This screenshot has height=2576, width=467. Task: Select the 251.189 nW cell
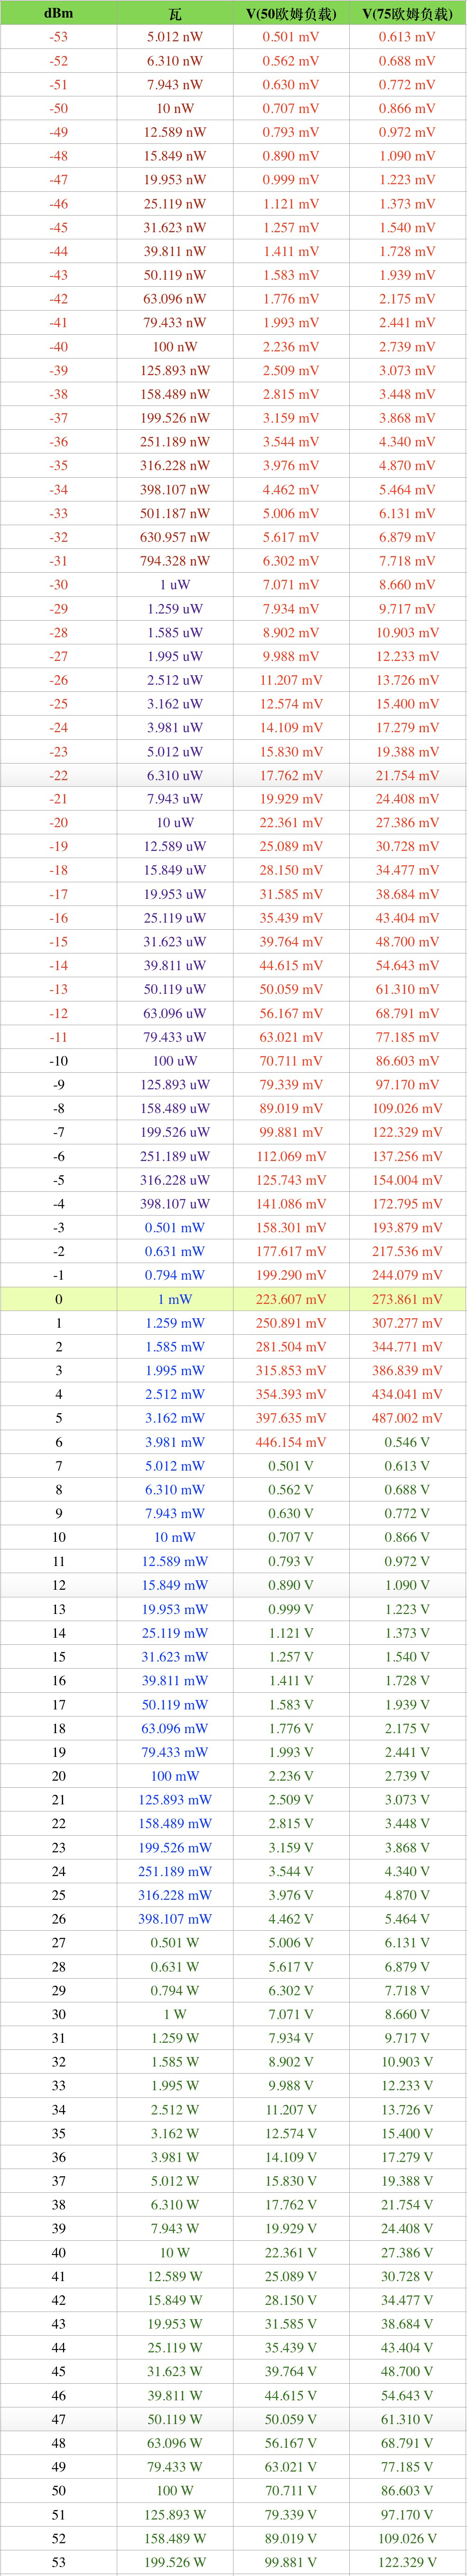click(x=175, y=442)
